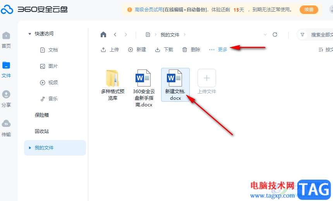Click the orange warning icon in banner

pos(130,10)
